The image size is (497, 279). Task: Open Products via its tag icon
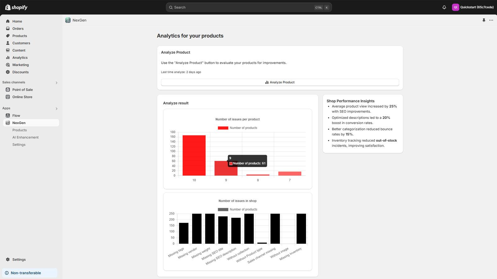click(7, 36)
